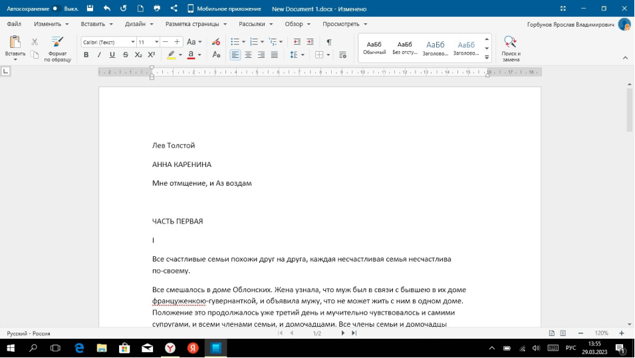Image resolution: width=635 pixels, height=358 pixels.
Task: Open the Обзор menu
Action: coord(297,24)
